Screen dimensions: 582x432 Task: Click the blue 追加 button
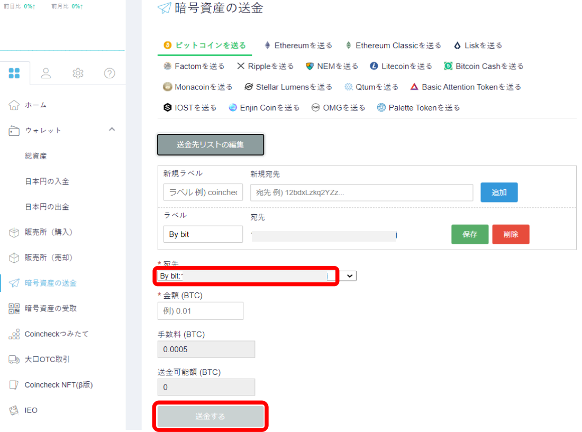(x=499, y=192)
